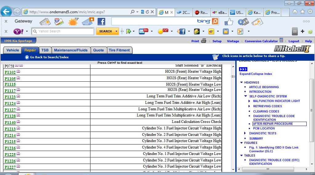The width and height of the screenshot is (315, 175).
Task: Open the Maintenance/Fluids tab
Action: coord(71,50)
